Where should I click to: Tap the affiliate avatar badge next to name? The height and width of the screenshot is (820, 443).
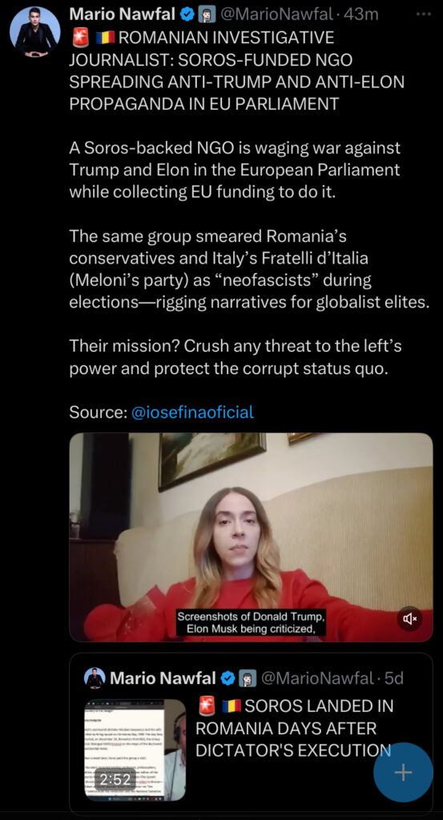tap(207, 14)
